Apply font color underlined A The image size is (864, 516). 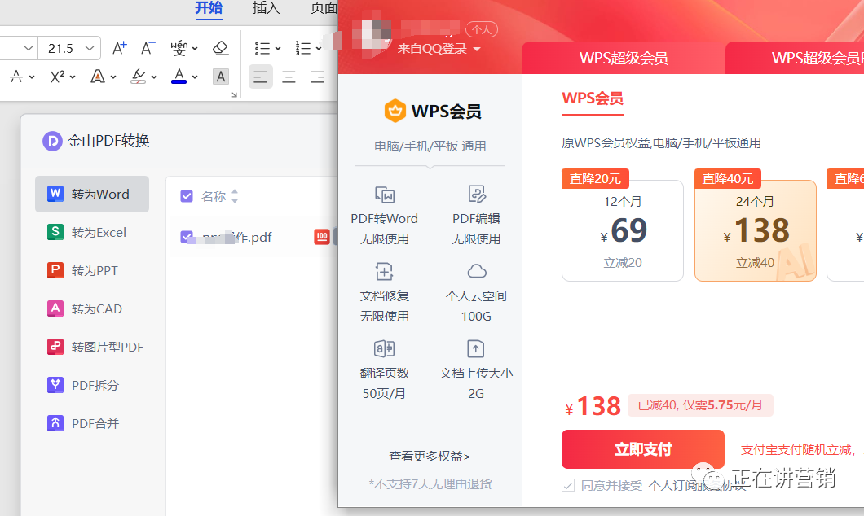click(179, 76)
